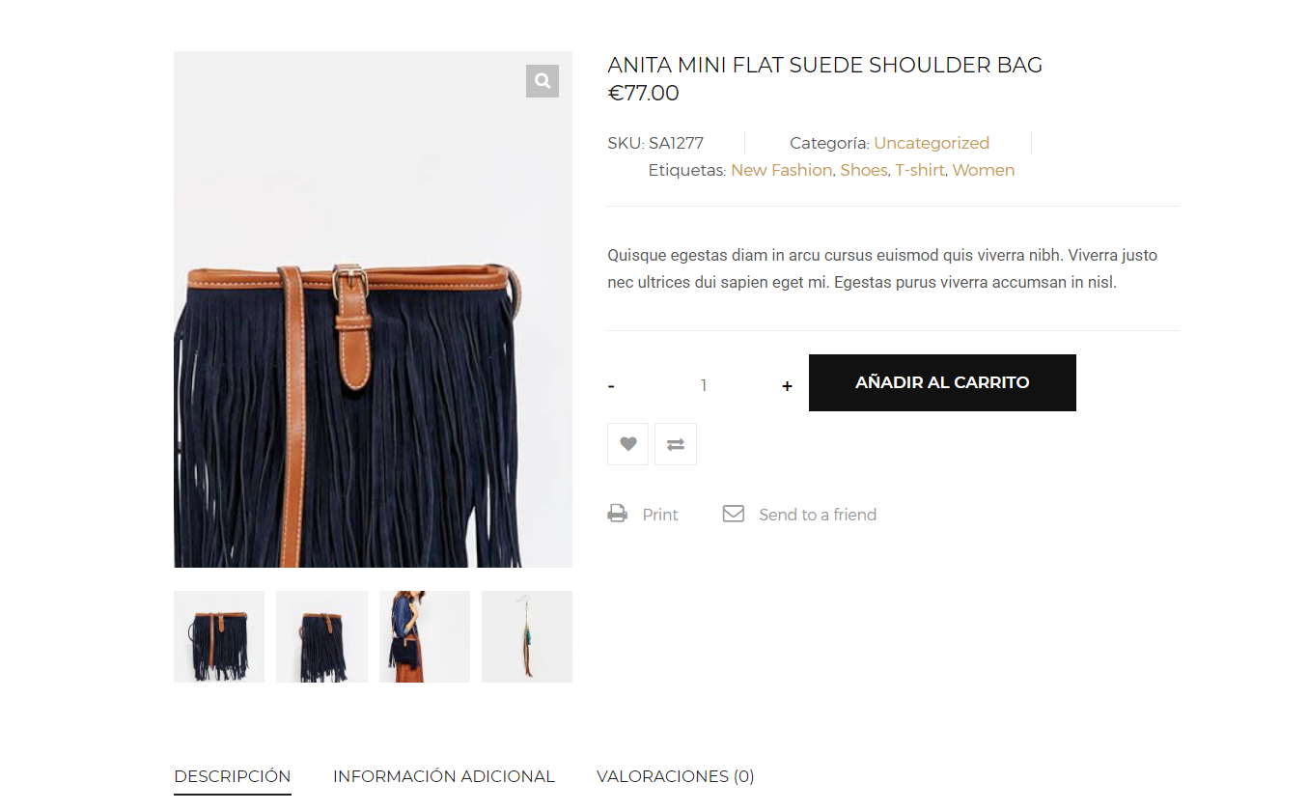This screenshot has width=1308, height=811.
Task: Click the magnifier zoom icon on product image
Action: (543, 81)
